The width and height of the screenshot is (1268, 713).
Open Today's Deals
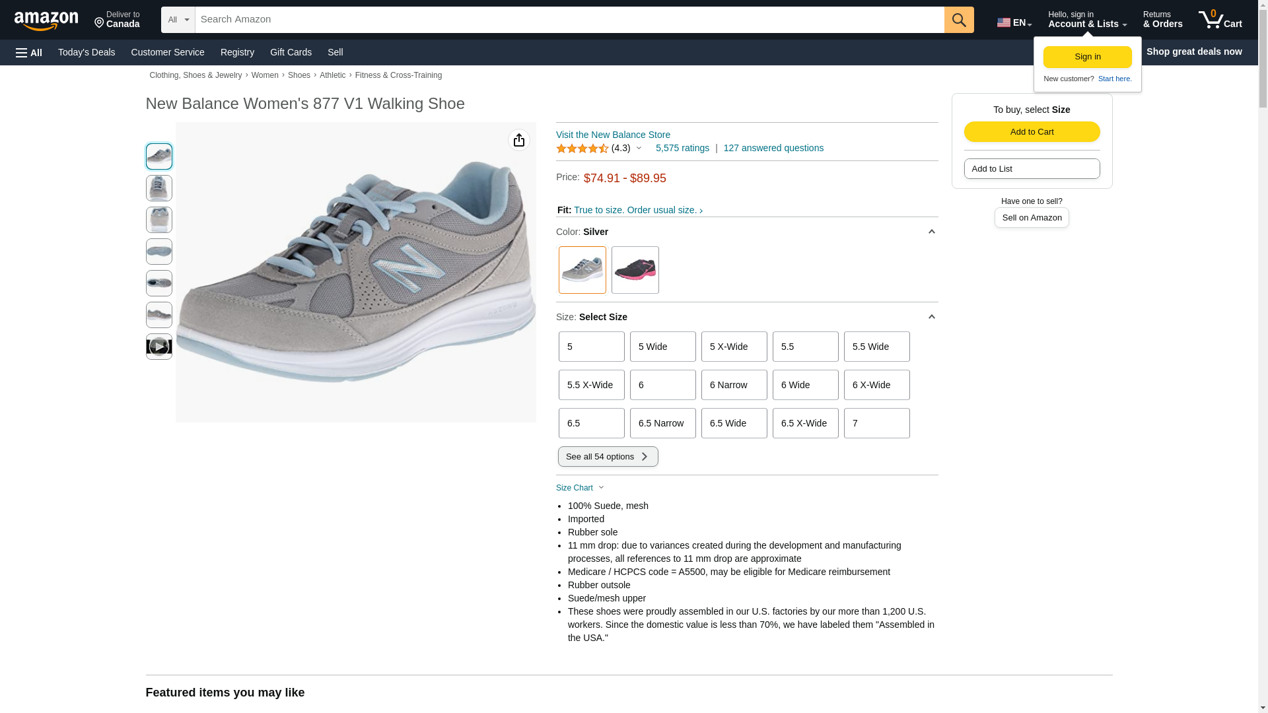tap(87, 52)
